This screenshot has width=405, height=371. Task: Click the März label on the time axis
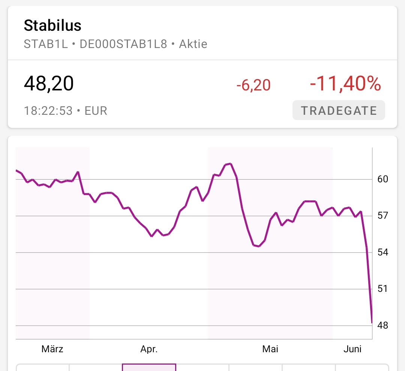(x=52, y=349)
